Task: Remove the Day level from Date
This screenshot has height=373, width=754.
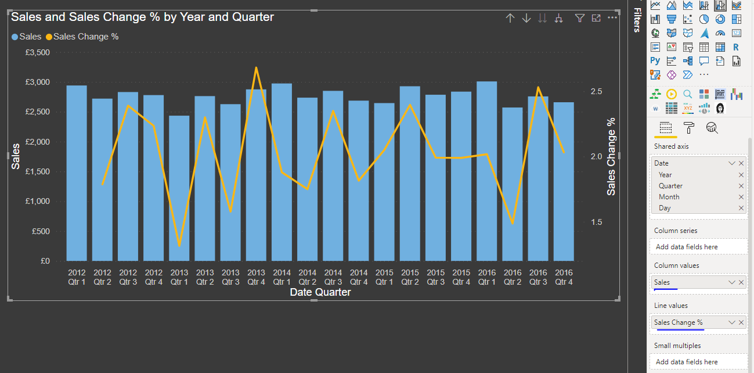Action: click(x=741, y=208)
